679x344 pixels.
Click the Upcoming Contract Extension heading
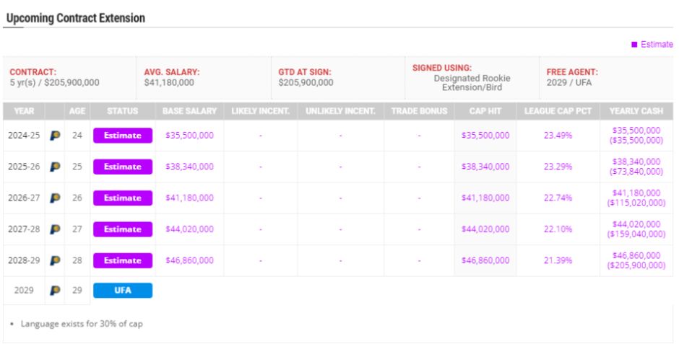pos(75,18)
